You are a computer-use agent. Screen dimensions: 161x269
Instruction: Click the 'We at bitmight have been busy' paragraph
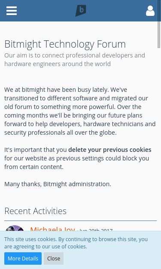click(80, 111)
